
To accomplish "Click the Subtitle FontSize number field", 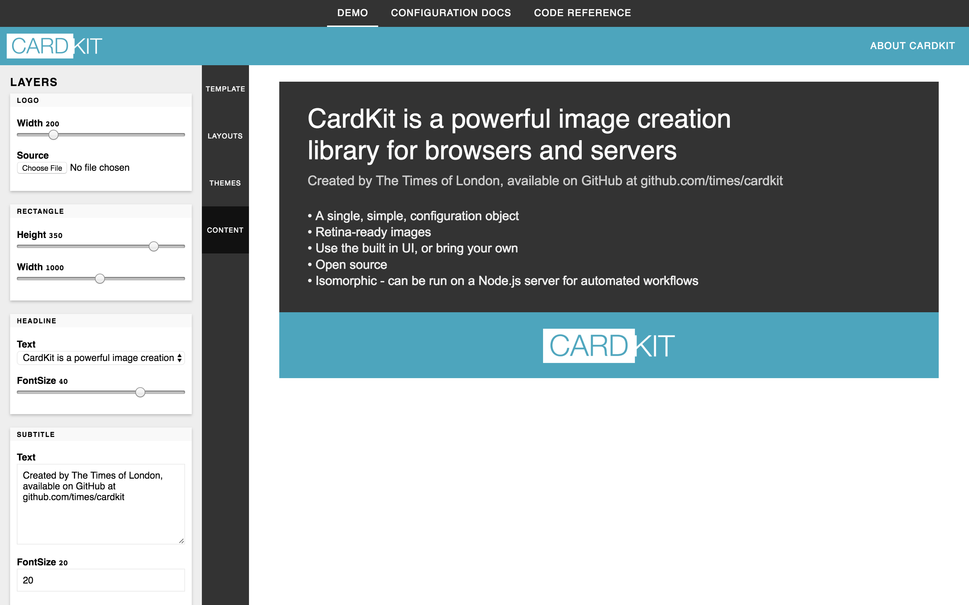I will [x=101, y=579].
